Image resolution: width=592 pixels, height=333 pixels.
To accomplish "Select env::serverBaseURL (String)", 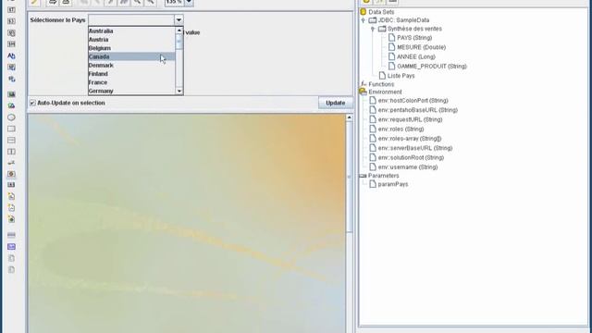I will pos(415,148).
